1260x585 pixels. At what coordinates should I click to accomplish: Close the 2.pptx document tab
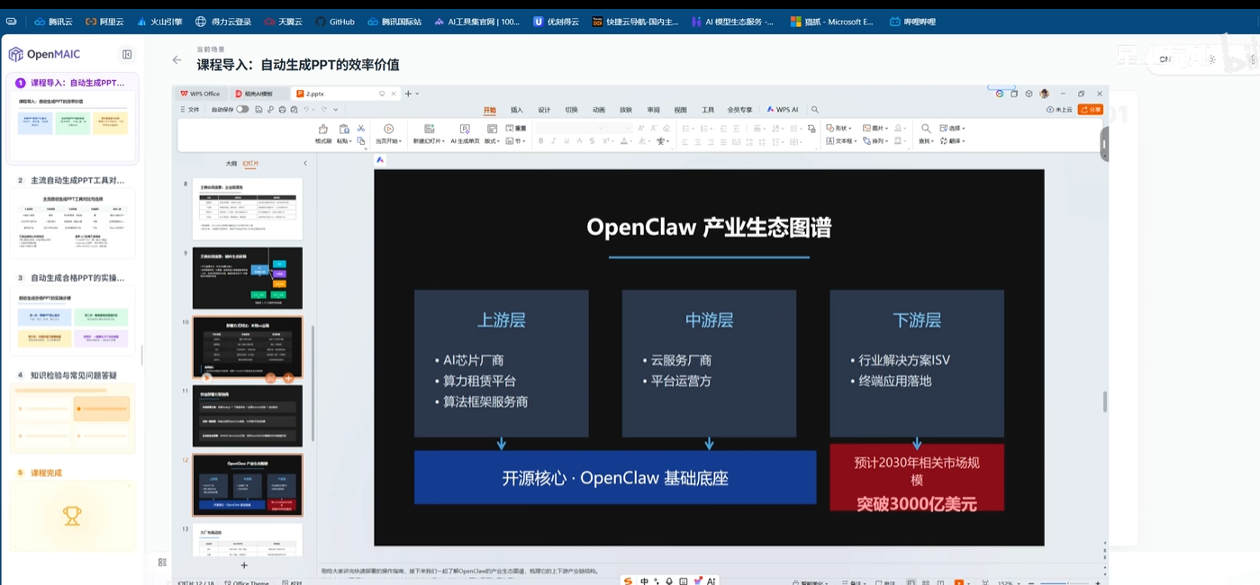pyautogui.click(x=394, y=94)
